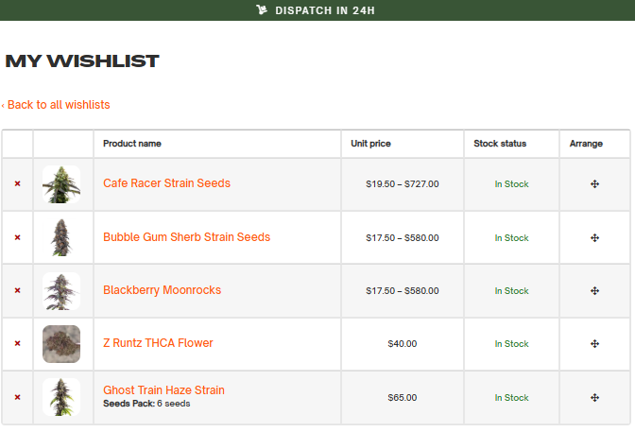Remove Blackberry Moonrocks from wishlist

17,290
